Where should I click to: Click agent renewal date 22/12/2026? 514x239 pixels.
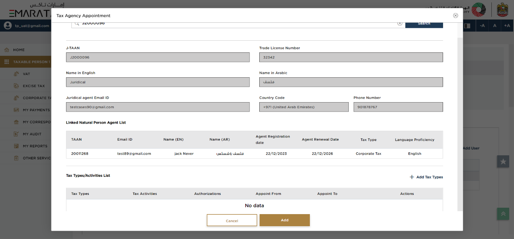[322, 153]
